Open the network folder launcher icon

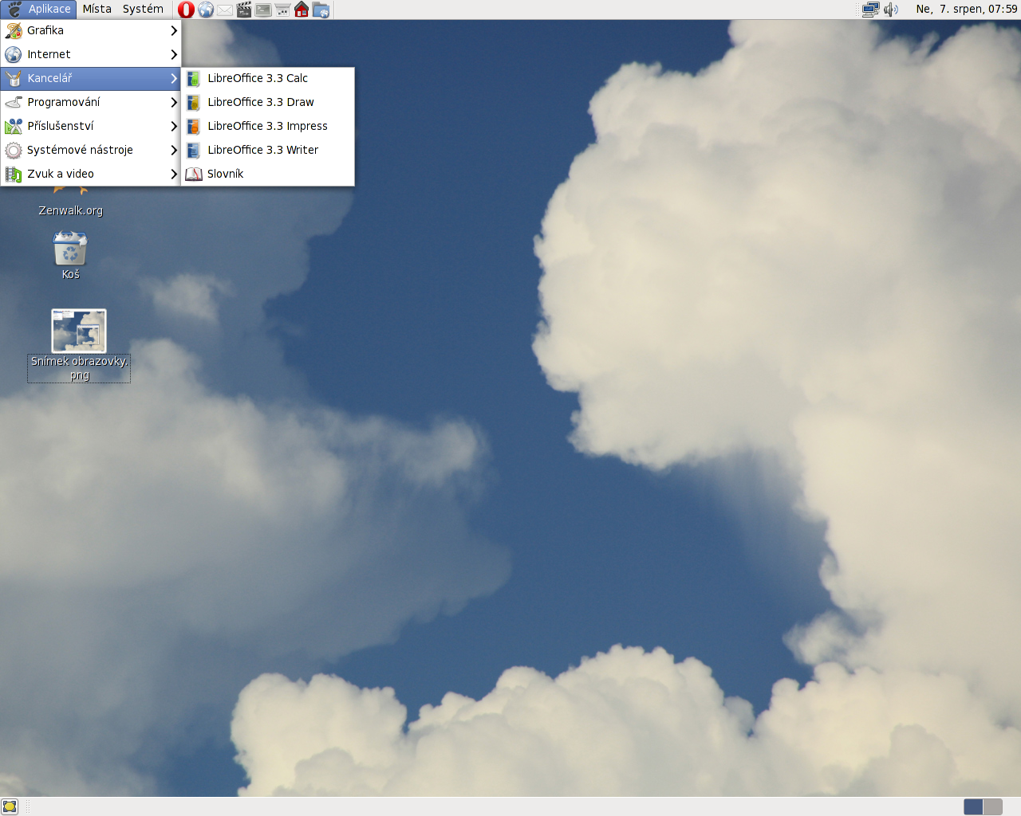(x=321, y=10)
